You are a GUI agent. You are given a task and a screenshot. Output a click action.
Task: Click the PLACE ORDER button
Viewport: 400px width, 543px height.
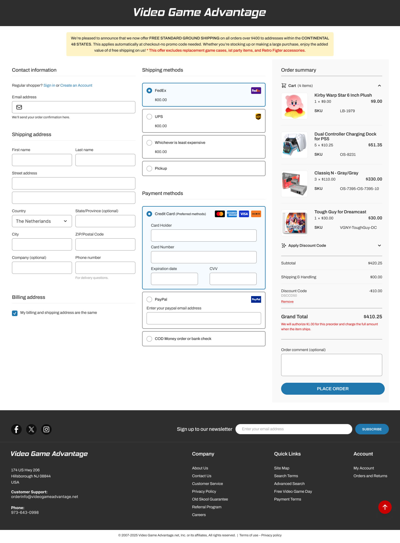click(333, 389)
